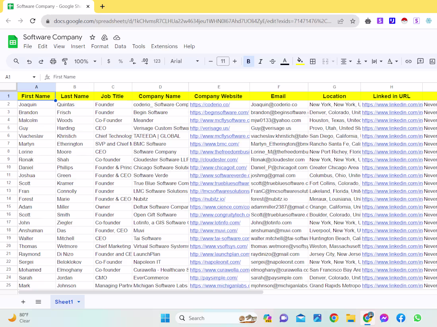Image resolution: width=437 pixels, height=327 pixels.
Task: Reload the browser page
Action: [x=33, y=21]
